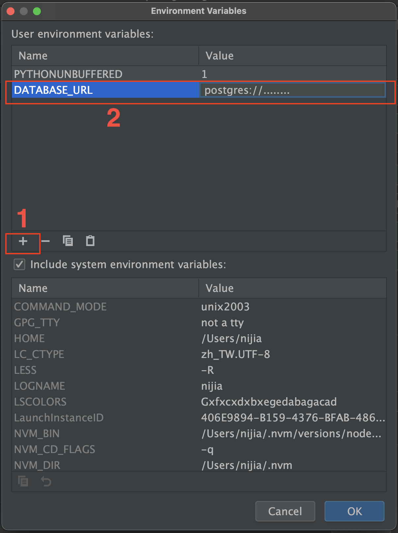Copy selected user variables to clipboard
The image size is (398, 533).
click(68, 241)
